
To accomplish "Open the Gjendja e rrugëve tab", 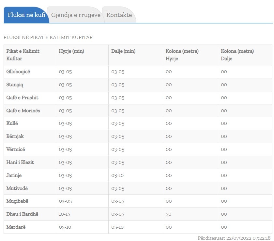I will point(76,15).
